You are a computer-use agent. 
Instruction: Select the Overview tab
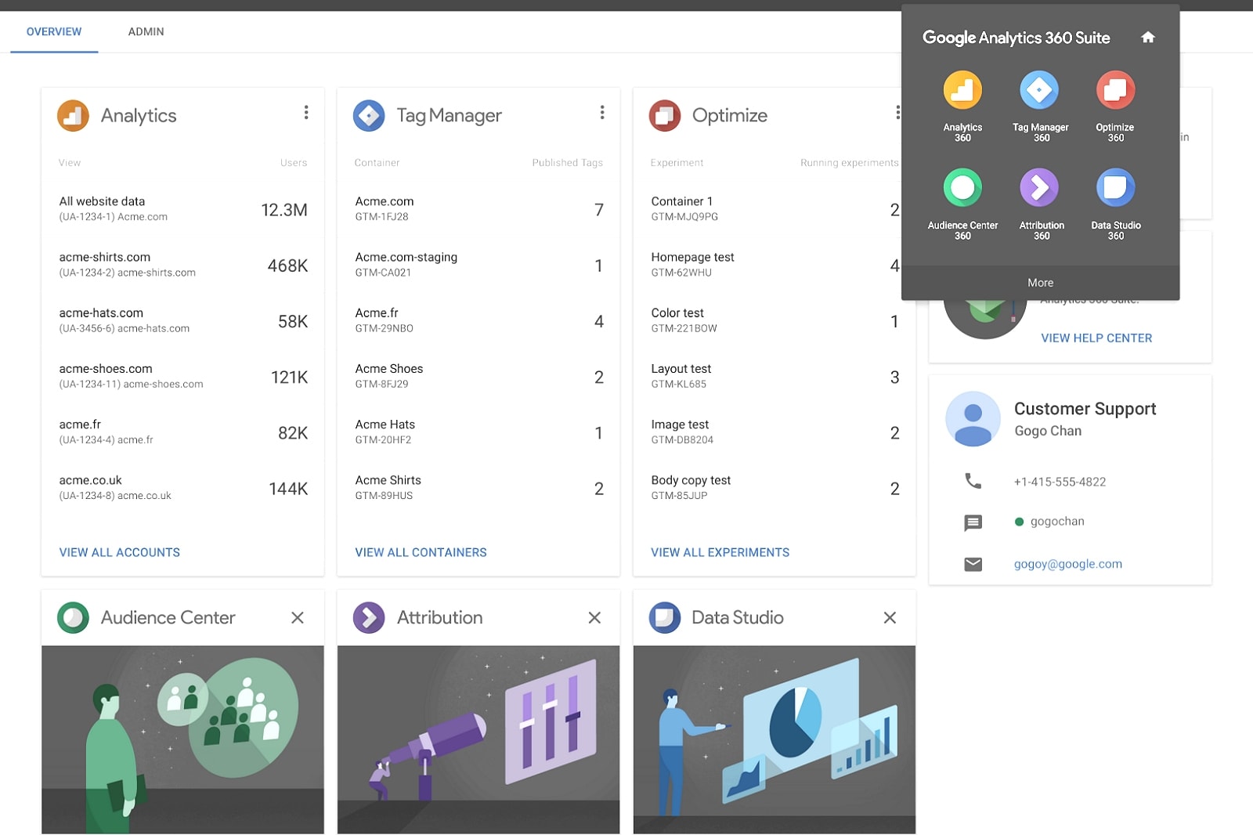click(x=54, y=32)
